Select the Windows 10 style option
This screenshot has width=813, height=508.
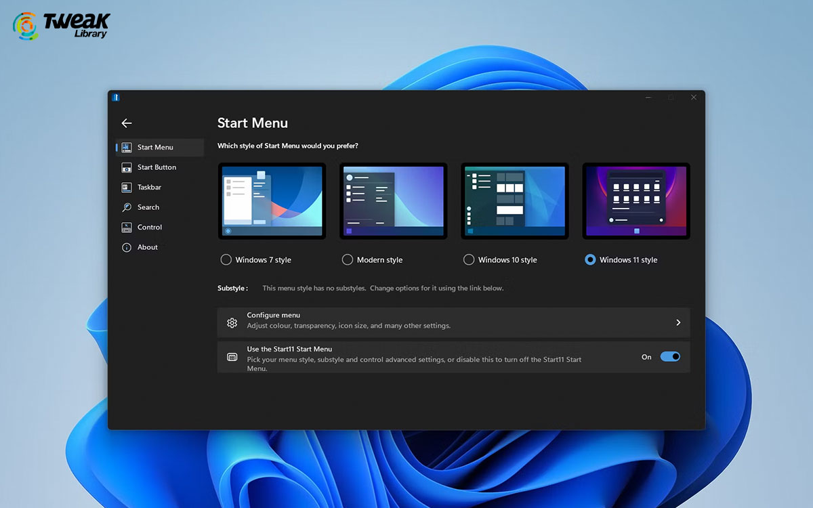(x=468, y=259)
